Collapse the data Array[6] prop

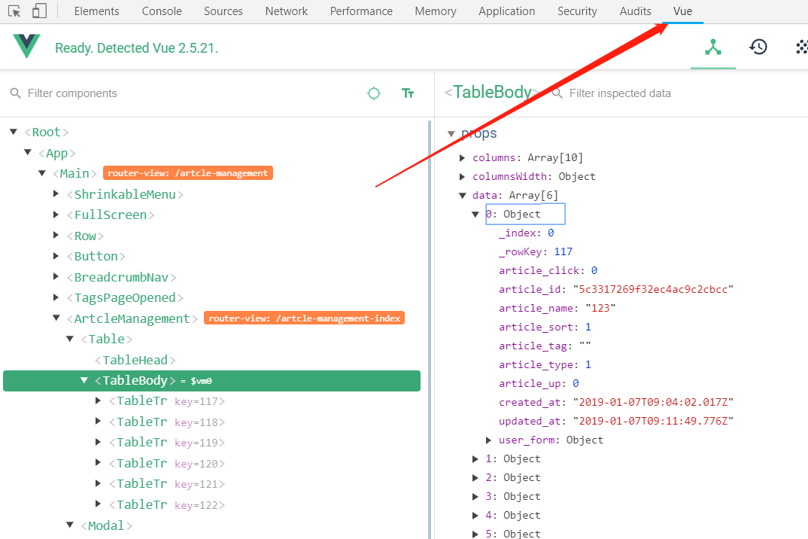(462, 196)
